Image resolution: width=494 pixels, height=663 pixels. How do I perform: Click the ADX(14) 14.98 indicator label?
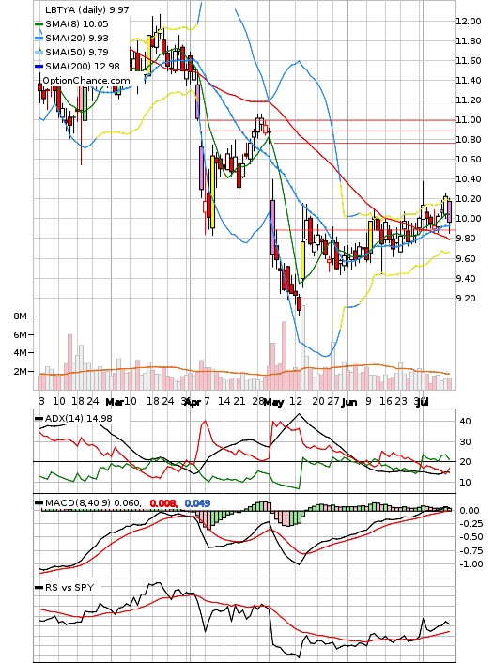pyautogui.click(x=79, y=419)
